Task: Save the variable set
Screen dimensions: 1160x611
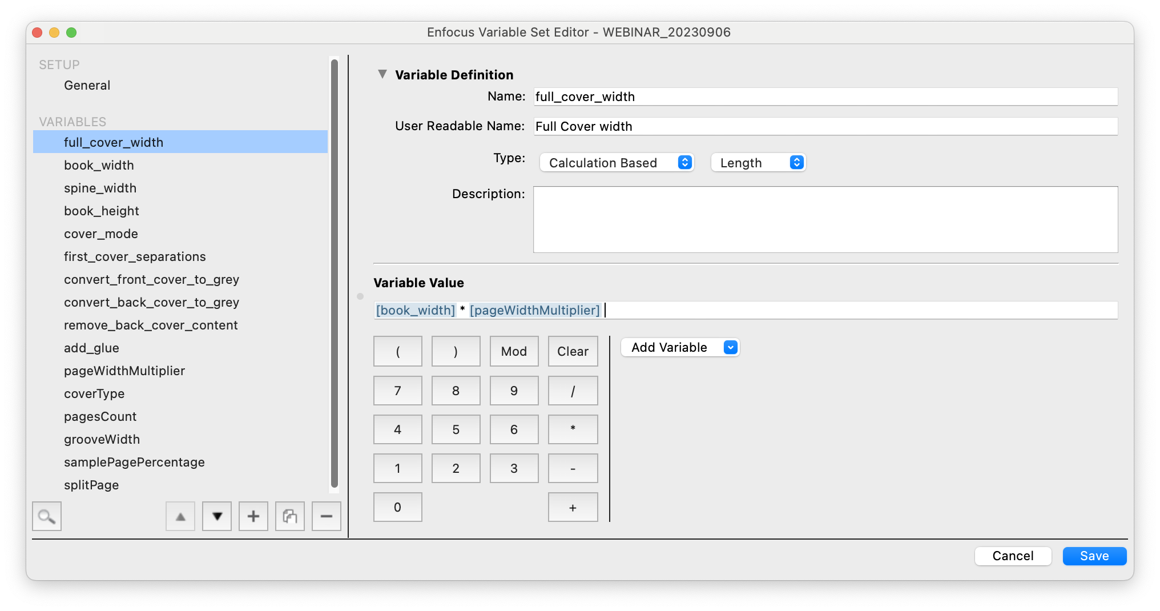Action: (x=1094, y=556)
